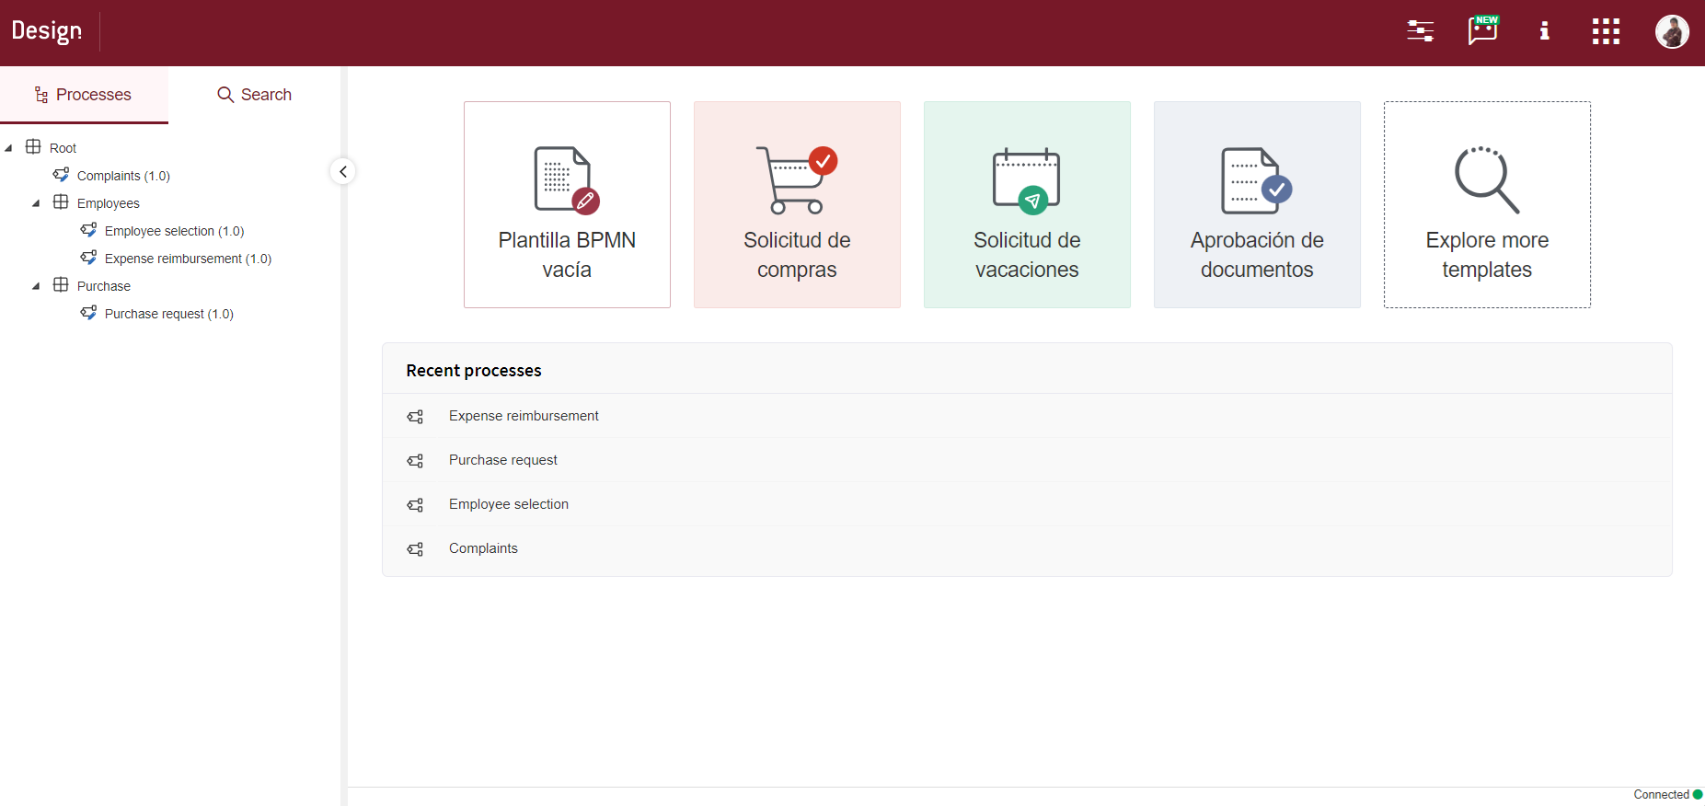Click the process icon beside recent Complaints
The image size is (1705, 806).
[415, 549]
